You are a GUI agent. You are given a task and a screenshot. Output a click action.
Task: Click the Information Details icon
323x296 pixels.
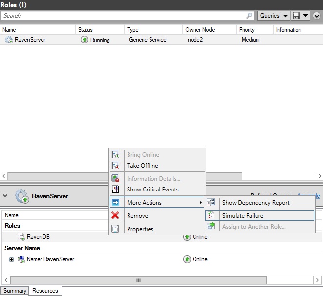115,178
